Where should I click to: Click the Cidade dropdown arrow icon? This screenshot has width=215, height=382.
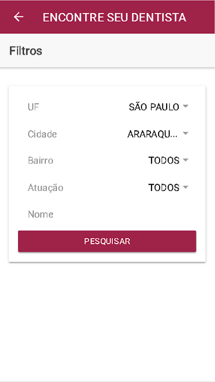coord(185,134)
